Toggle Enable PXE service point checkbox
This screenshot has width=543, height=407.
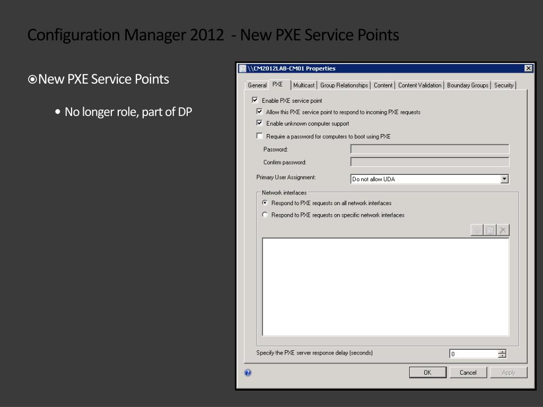pos(255,100)
